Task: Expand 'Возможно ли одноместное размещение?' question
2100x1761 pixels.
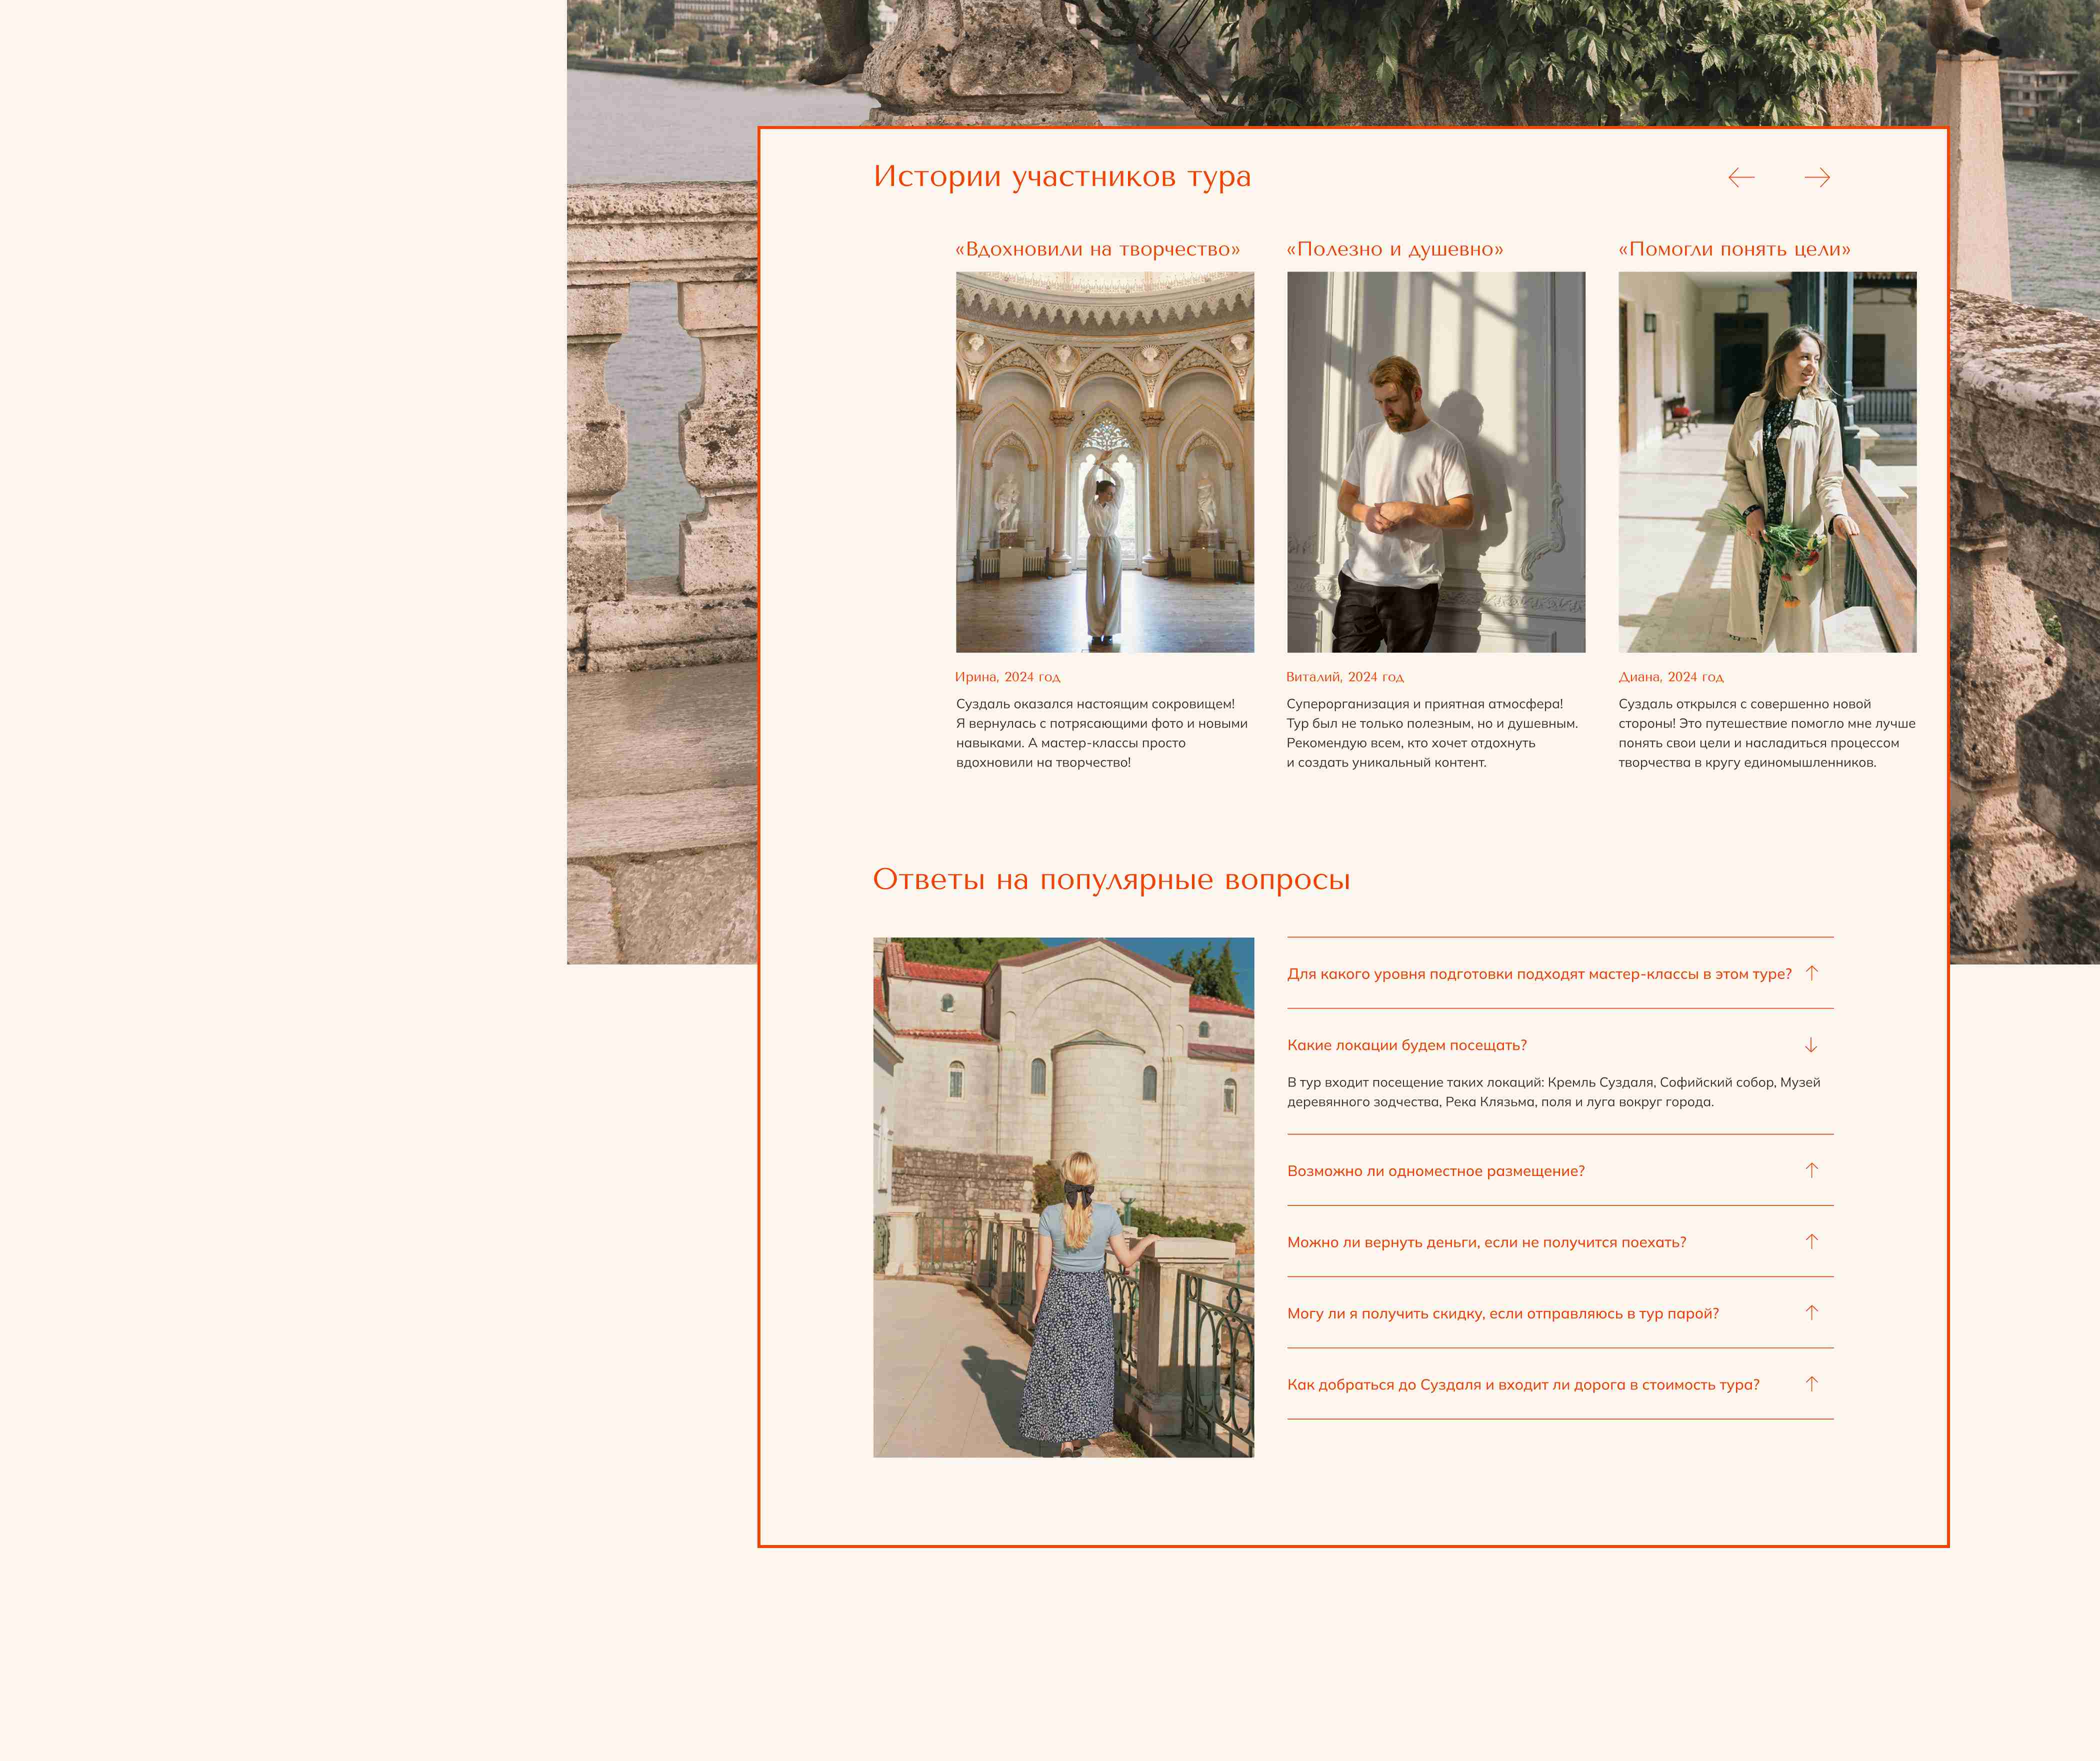Action: coord(1811,1170)
